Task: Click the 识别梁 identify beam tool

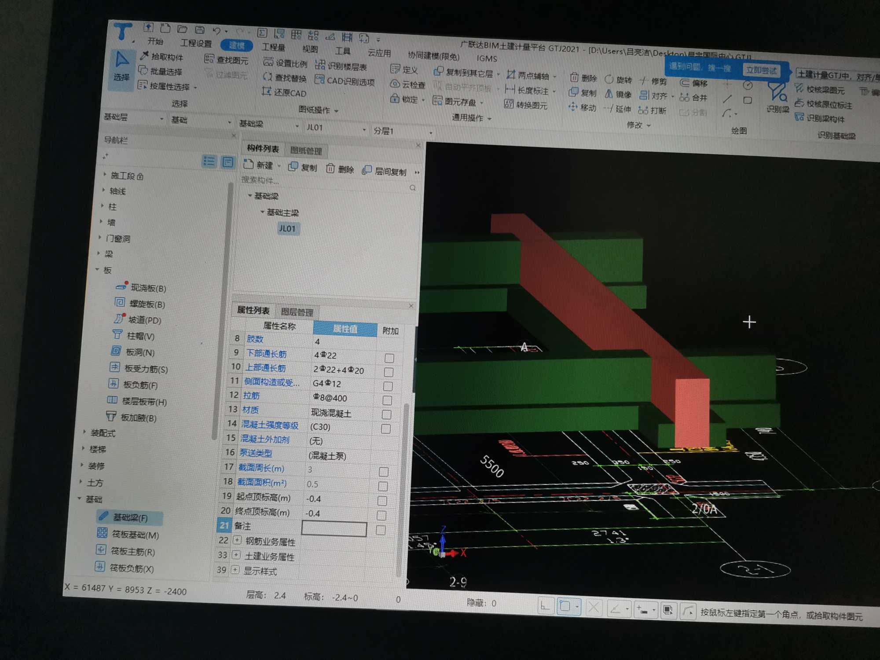Action: pyautogui.click(x=777, y=99)
